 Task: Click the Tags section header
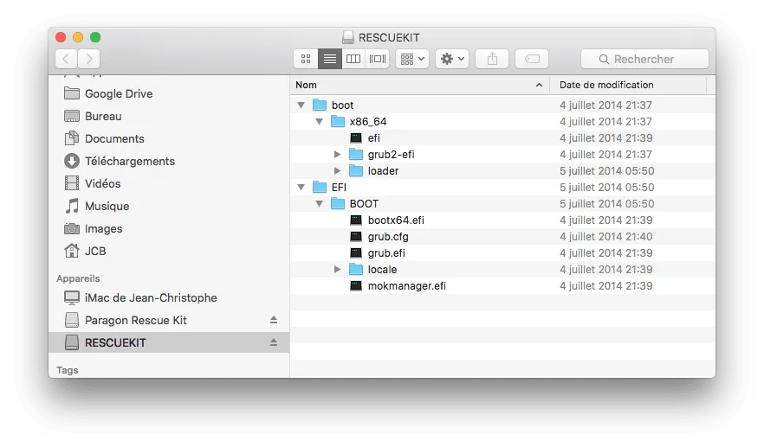click(x=68, y=370)
